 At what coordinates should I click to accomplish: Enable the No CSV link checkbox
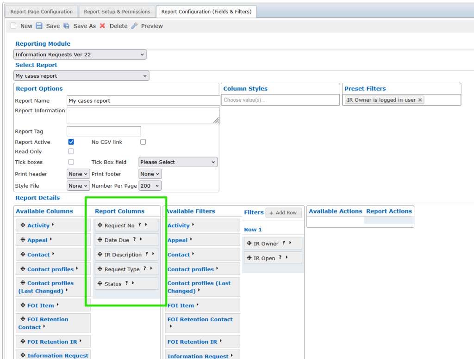pyautogui.click(x=143, y=142)
